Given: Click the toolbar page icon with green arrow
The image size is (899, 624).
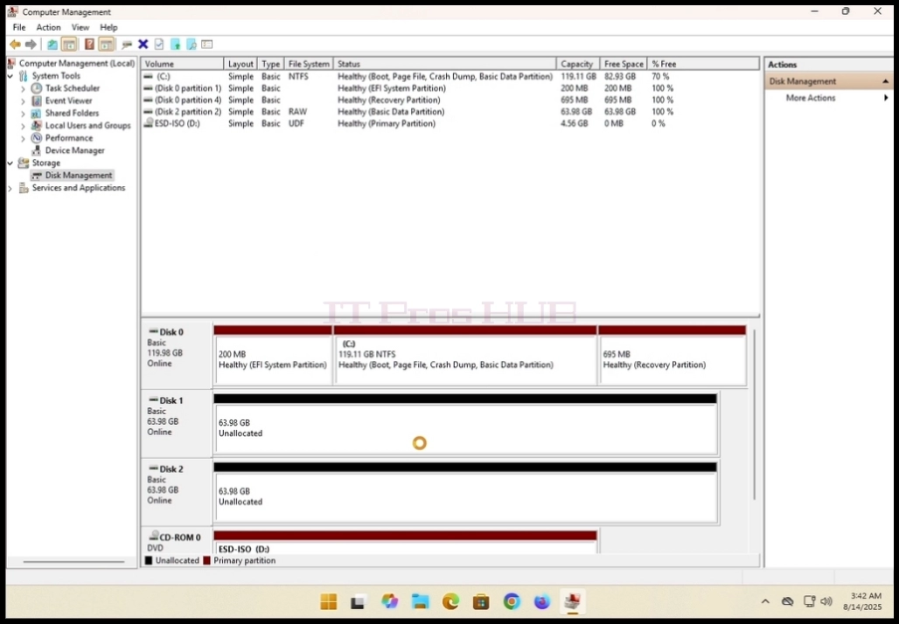Looking at the screenshot, I should tap(176, 44).
